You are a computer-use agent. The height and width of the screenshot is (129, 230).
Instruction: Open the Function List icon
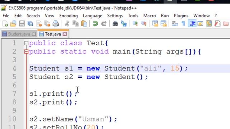217,24
